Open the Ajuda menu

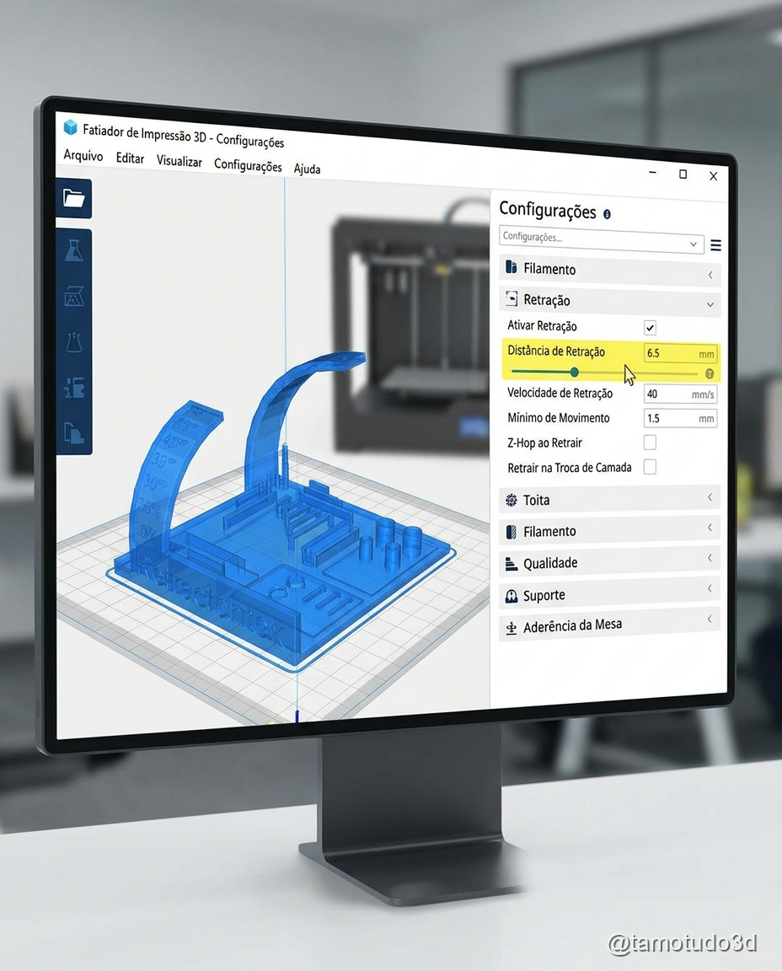click(307, 169)
